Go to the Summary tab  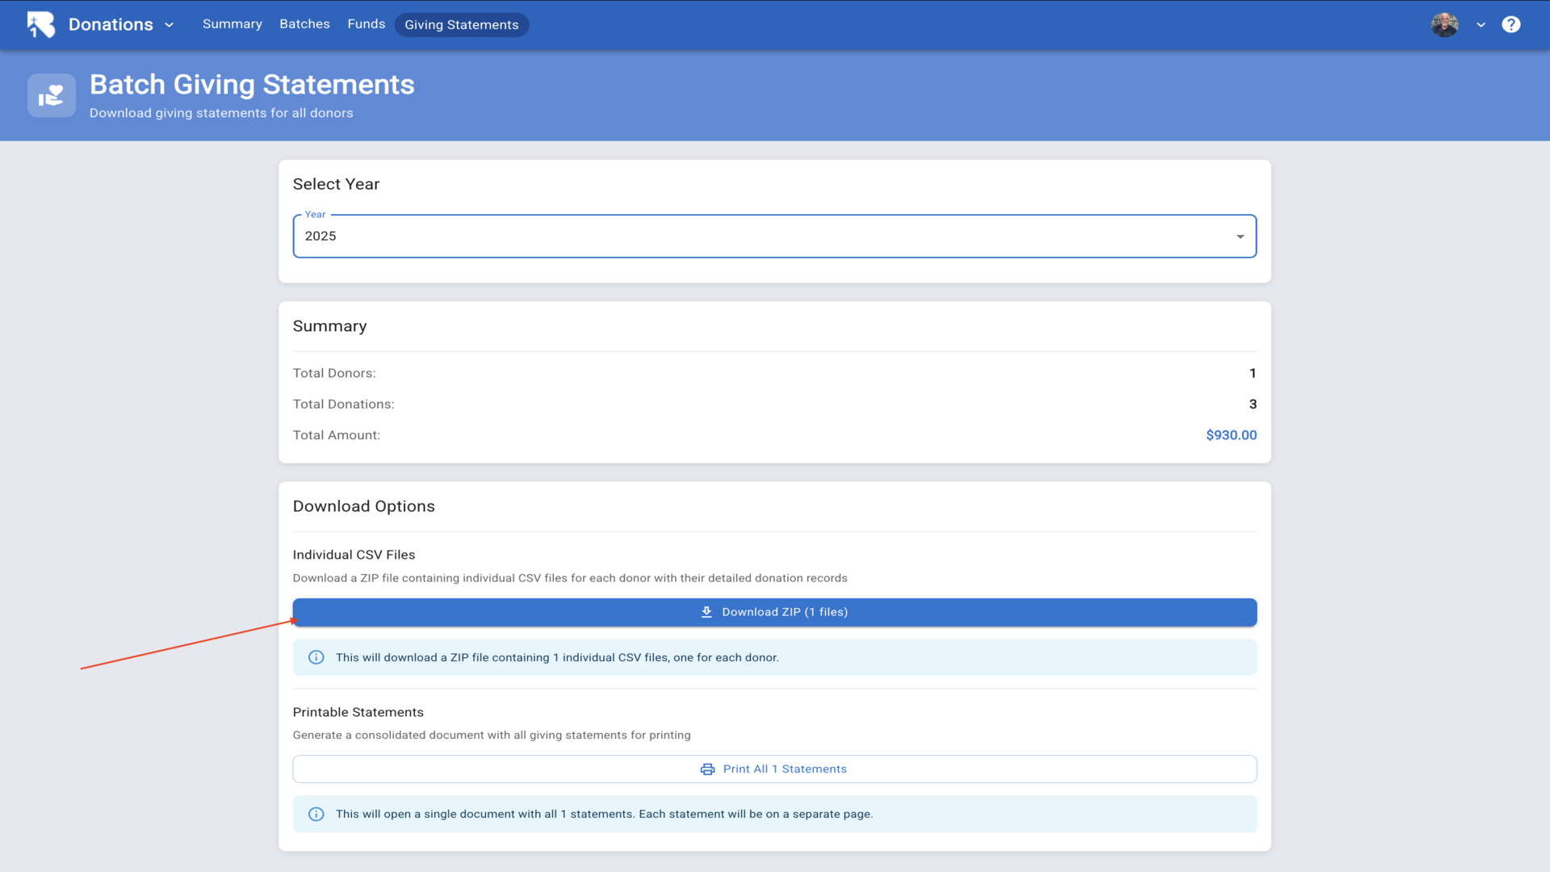232,24
